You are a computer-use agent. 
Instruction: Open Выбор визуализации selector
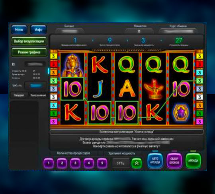(x=29, y=41)
